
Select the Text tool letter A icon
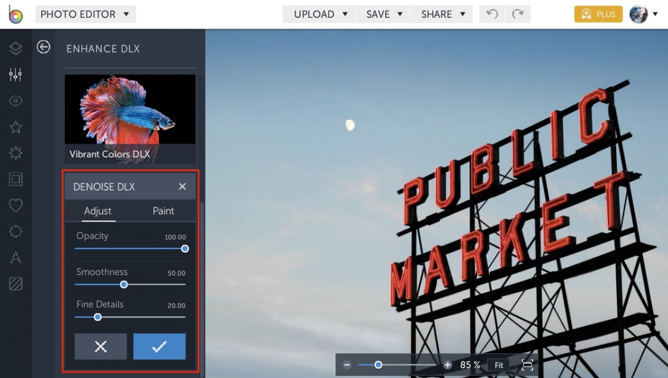click(16, 258)
